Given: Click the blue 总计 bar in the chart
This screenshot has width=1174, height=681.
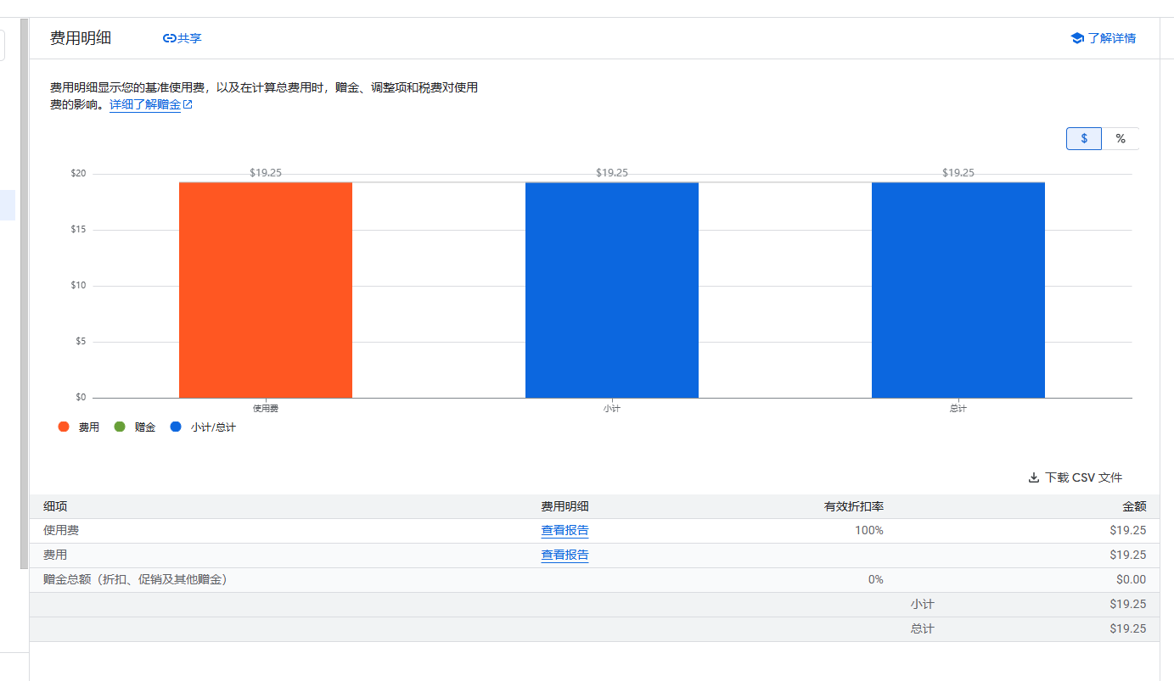Looking at the screenshot, I should pyautogui.click(x=958, y=290).
